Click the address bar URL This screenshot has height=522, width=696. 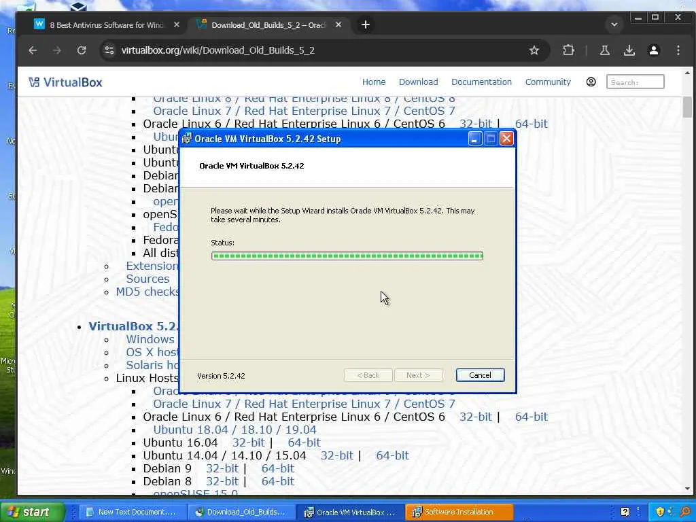[218, 50]
